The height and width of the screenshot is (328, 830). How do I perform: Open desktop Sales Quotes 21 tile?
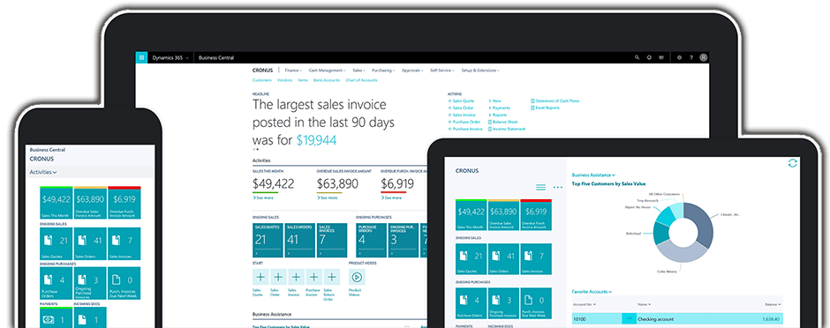(268, 240)
